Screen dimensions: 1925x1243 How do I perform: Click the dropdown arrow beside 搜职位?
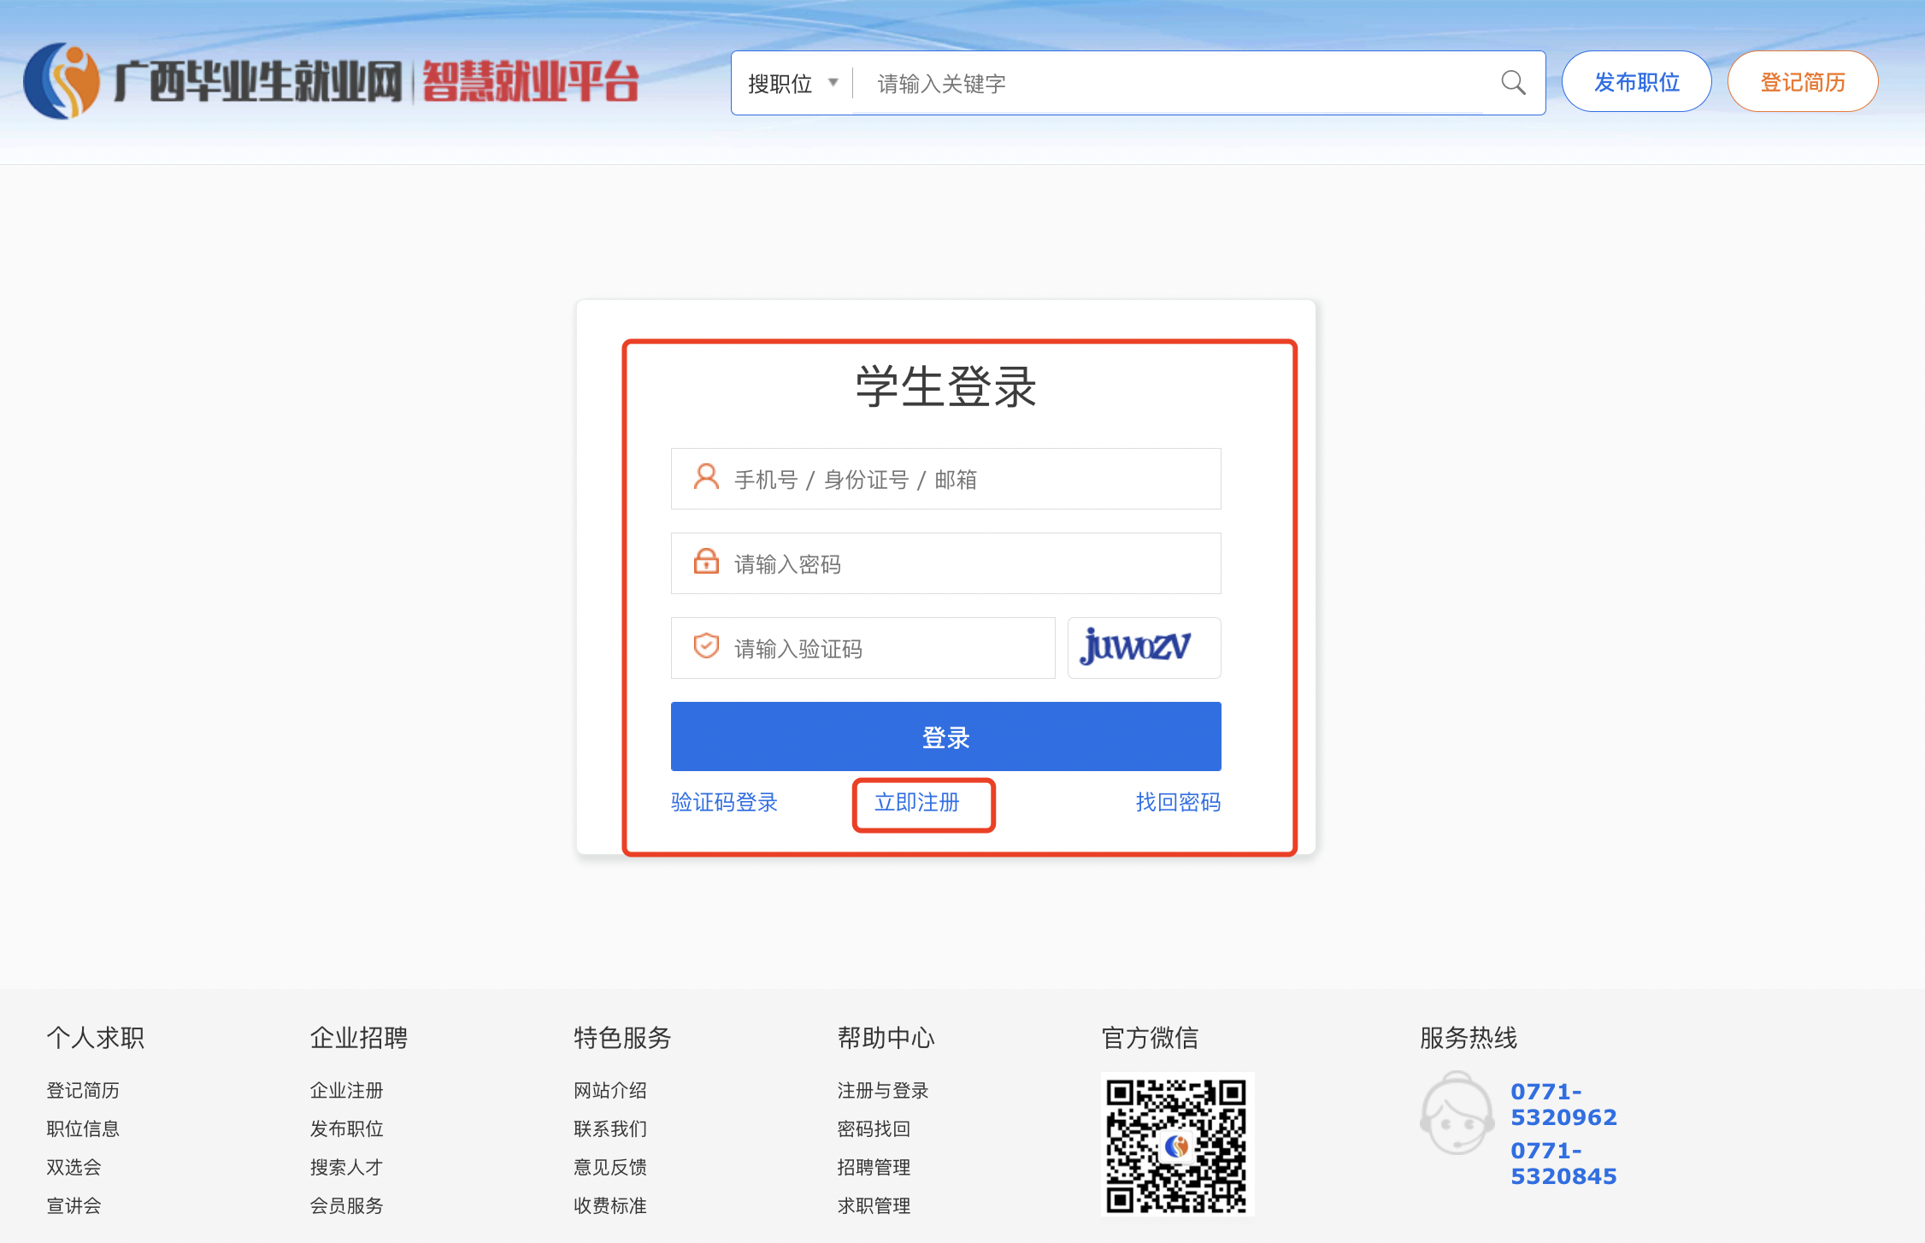coord(833,83)
